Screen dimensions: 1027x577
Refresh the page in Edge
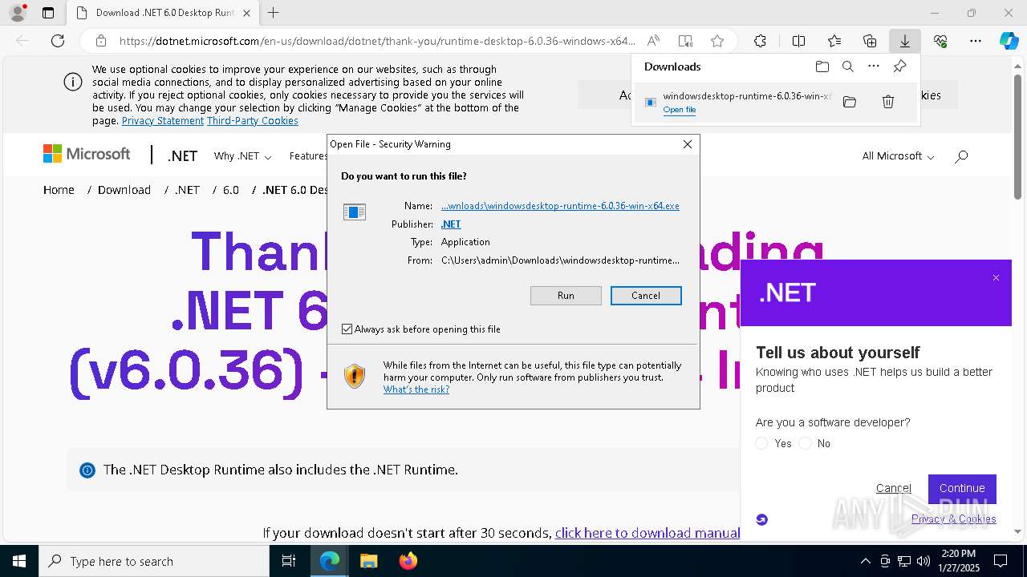[58, 41]
